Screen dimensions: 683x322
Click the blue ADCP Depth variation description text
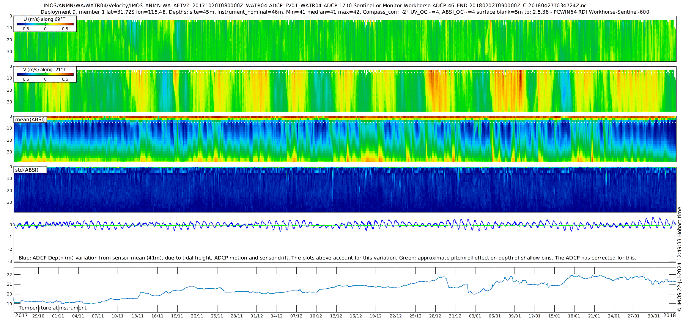(327, 258)
